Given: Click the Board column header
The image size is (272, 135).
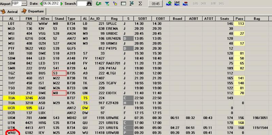Looking at the screenshot, I should pos(177,19).
